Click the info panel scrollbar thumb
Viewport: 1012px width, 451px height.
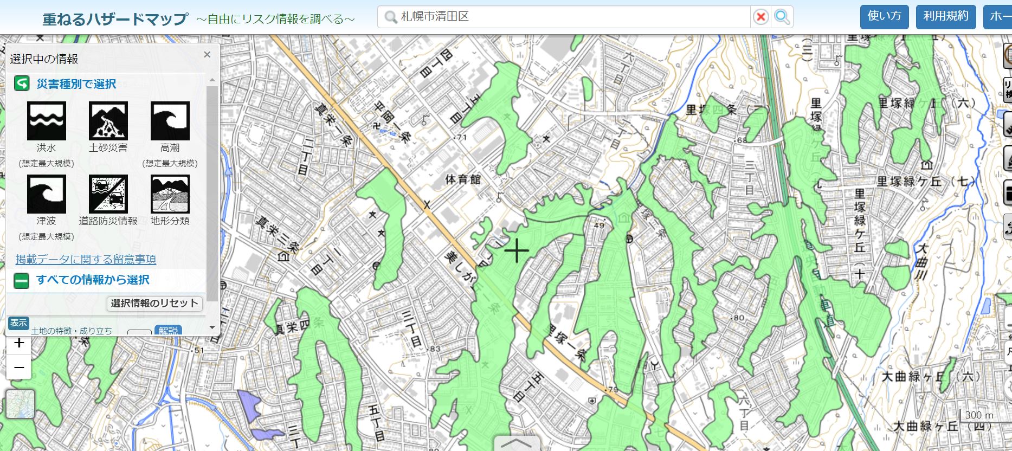click(x=212, y=194)
